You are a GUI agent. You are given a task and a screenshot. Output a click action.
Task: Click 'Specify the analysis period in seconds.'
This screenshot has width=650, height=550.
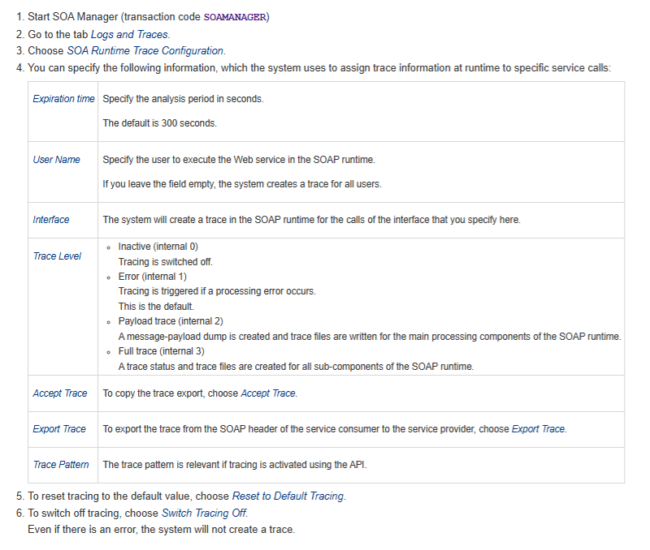click(x=183, y=99)
